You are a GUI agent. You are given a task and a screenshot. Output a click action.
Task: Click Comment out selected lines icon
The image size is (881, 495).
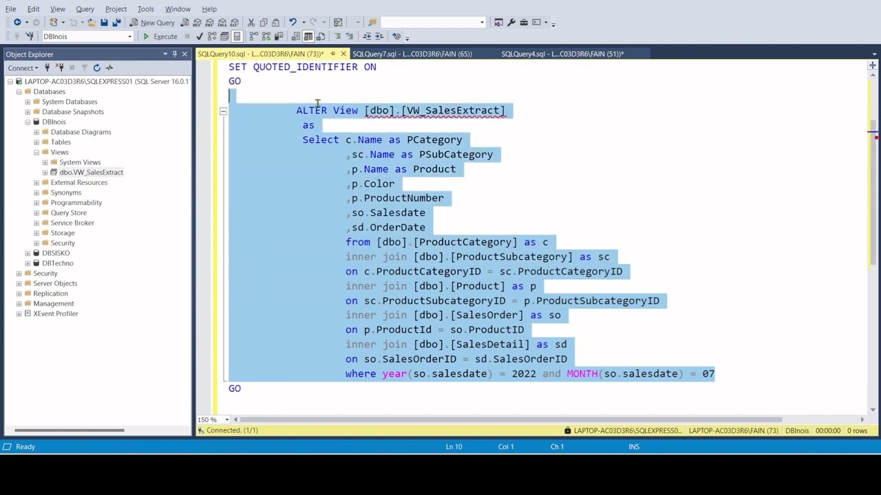[x=337, y=36]
